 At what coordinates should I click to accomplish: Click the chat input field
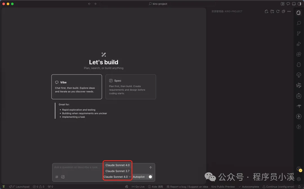[78, 167]
